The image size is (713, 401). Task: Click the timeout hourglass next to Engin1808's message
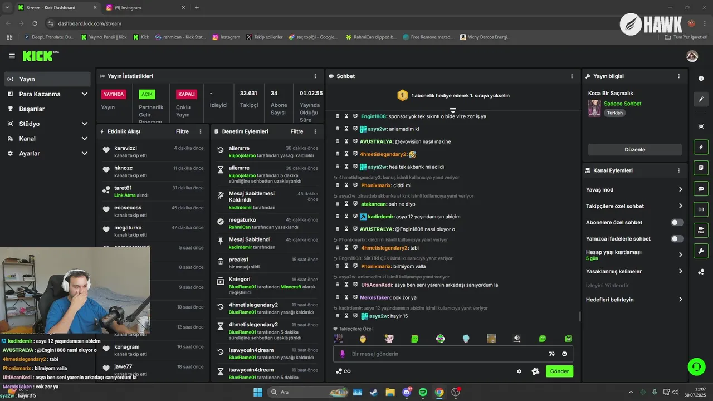tap(346, 116)
